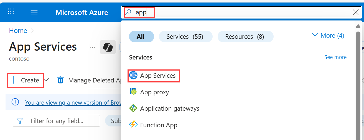Viewport: 364px width, 140px height.
Task: Click the Function App lightning icon
Action: [x=133, y=125]
